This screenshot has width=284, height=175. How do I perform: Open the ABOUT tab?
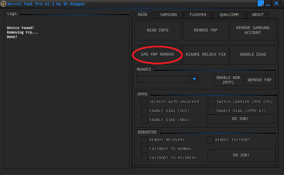[258, 15]
